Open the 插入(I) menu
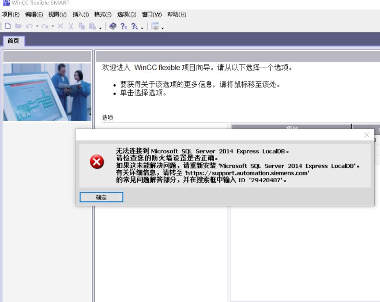 (81, 14)
